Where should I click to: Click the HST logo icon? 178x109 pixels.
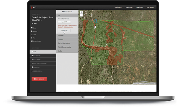(32, 7)
